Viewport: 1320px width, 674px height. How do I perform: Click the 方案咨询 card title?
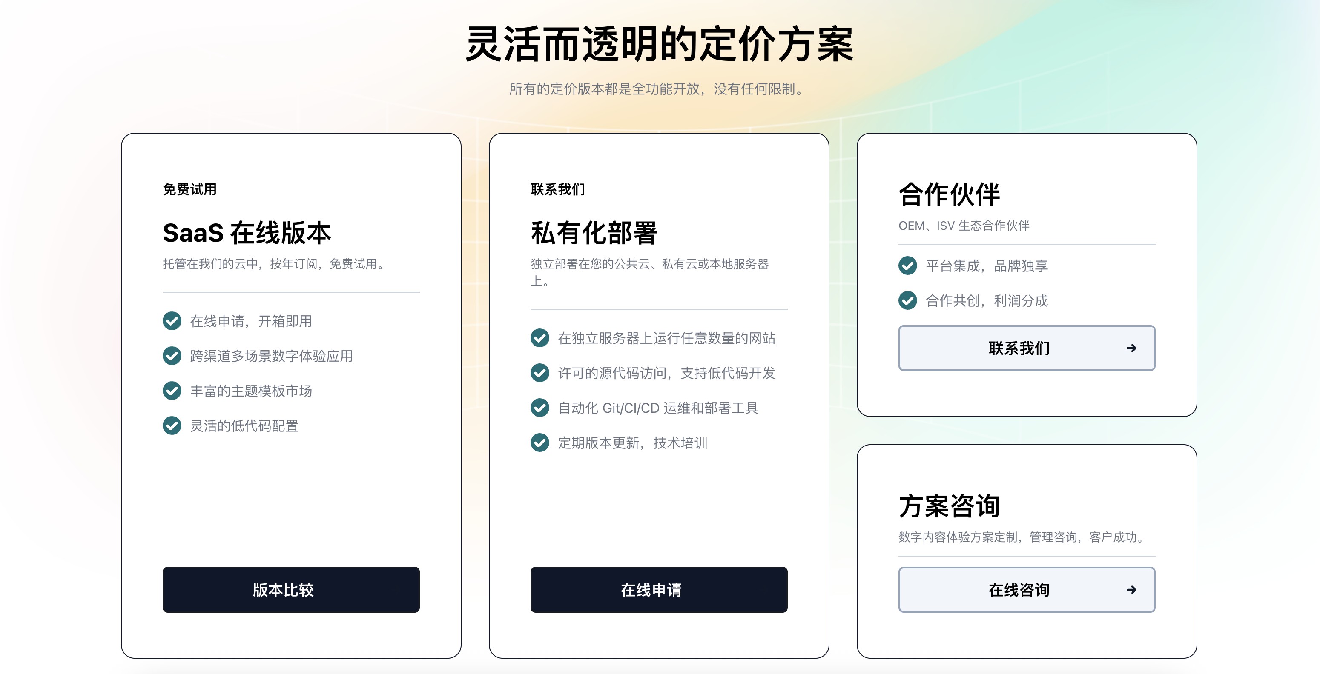point(949,506)
